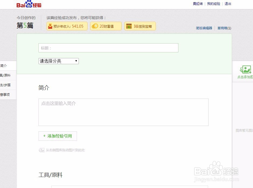Switch to the 工具/原料 section in sidebar
Screen dimensions: 253x188
5,75
